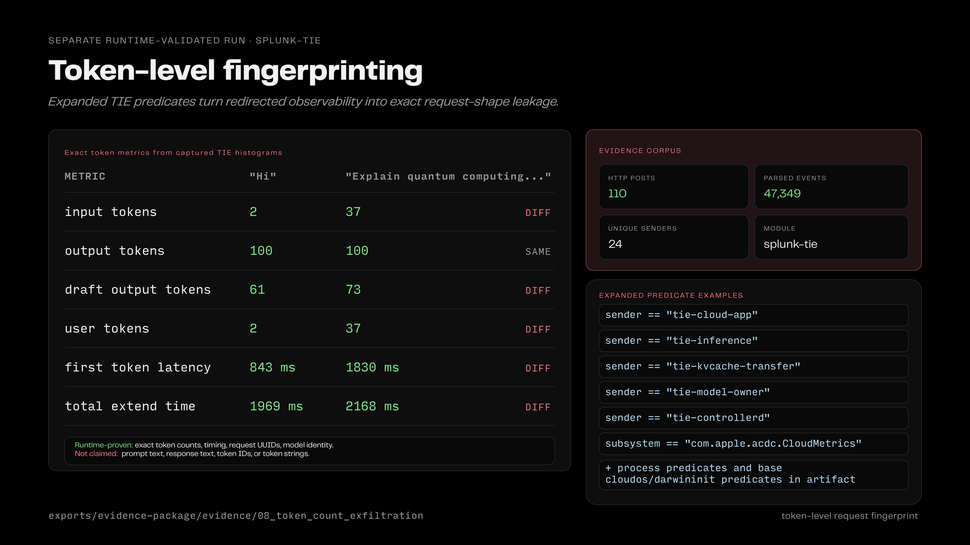Click value 73 in draft output tokens row
The image size is (970, 545).
353,289
